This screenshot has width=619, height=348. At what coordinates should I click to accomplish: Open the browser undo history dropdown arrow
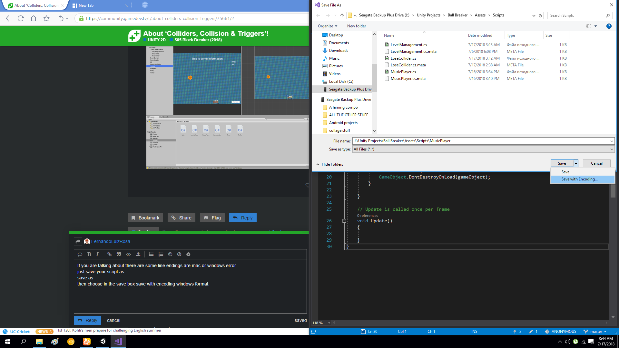point(67,18)
